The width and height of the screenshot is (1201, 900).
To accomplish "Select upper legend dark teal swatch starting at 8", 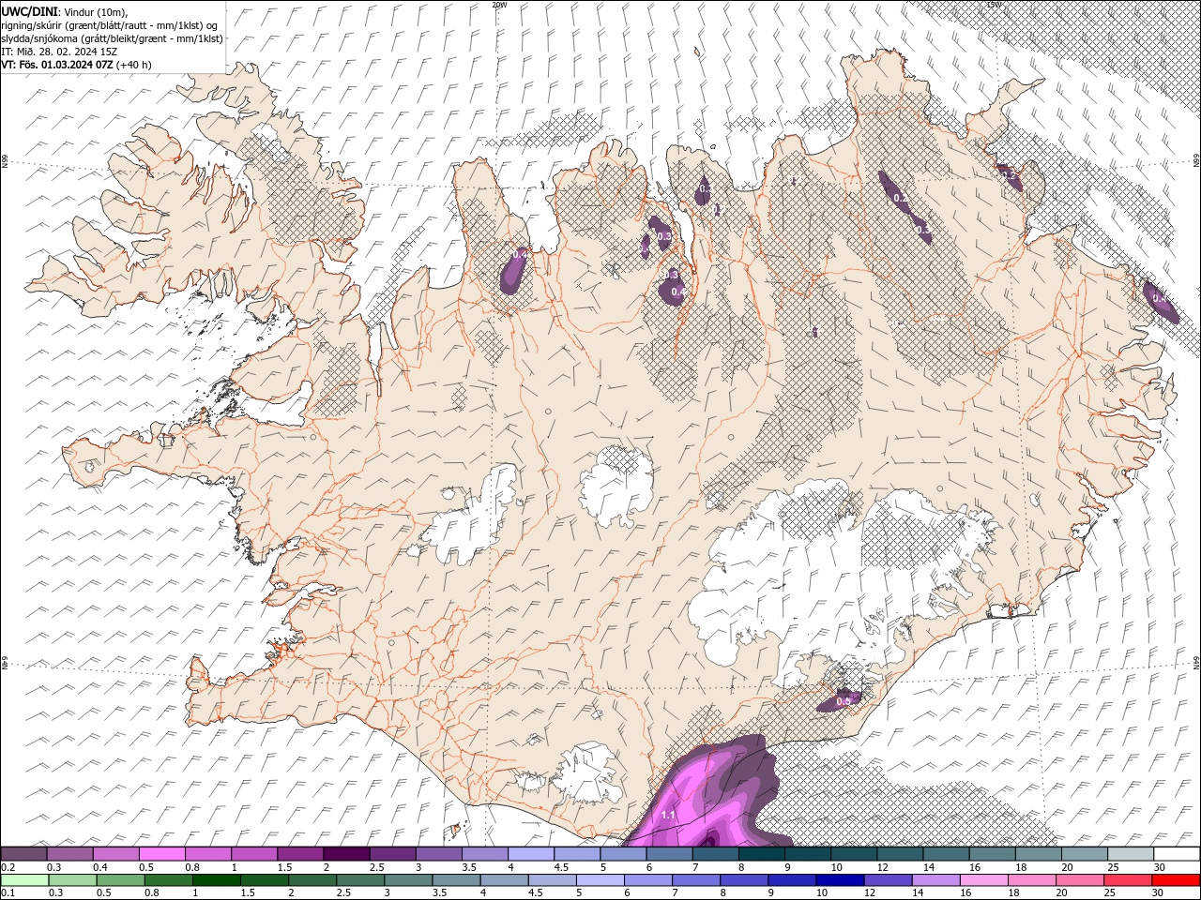I will point(762,854).
